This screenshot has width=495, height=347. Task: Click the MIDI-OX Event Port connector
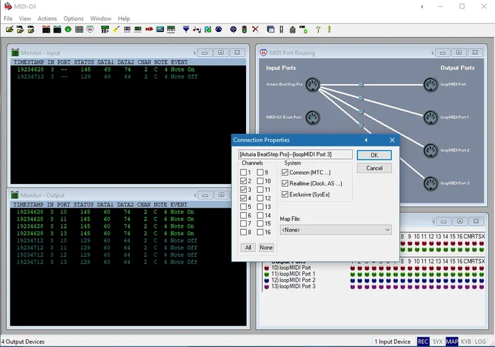click(313, 117)
